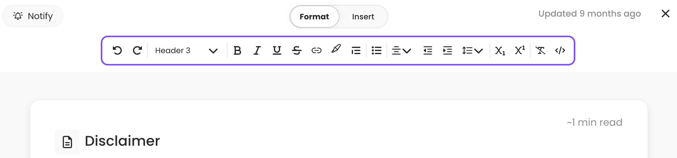This screenshot has width=677, height=158.
Task: Apply subscript formatting
Action: click(500, 50)
